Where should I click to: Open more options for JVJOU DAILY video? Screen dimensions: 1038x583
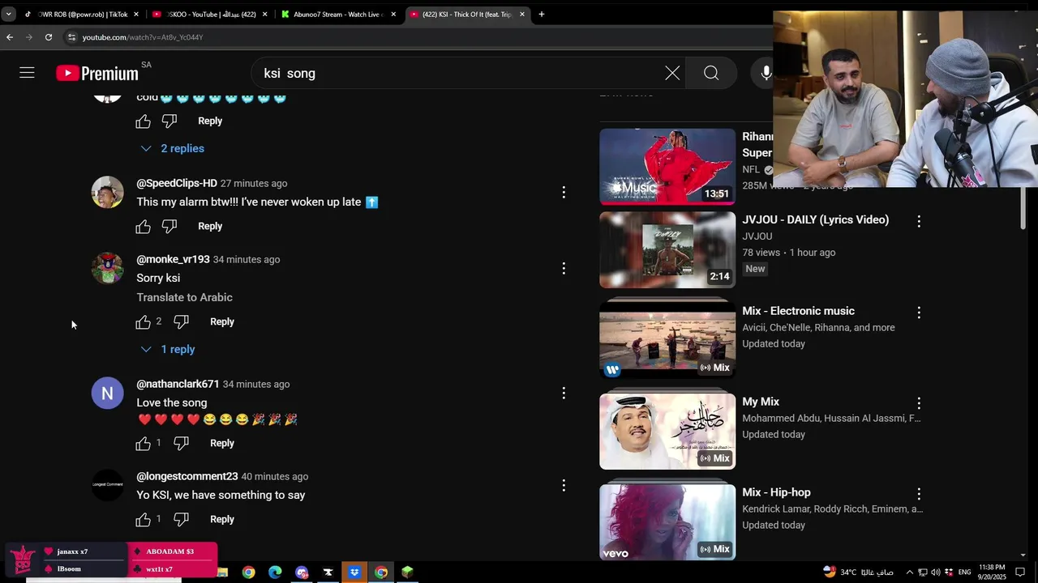[x=919, y=221]
